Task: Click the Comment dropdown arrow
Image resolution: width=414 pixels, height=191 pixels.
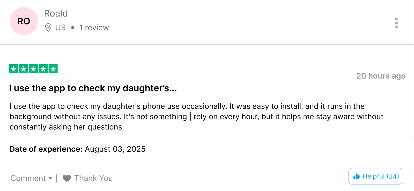Action: (x=50, y=178)
